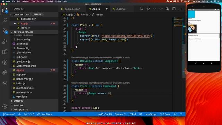Open errors and warnings in status bar

[29, 114]
